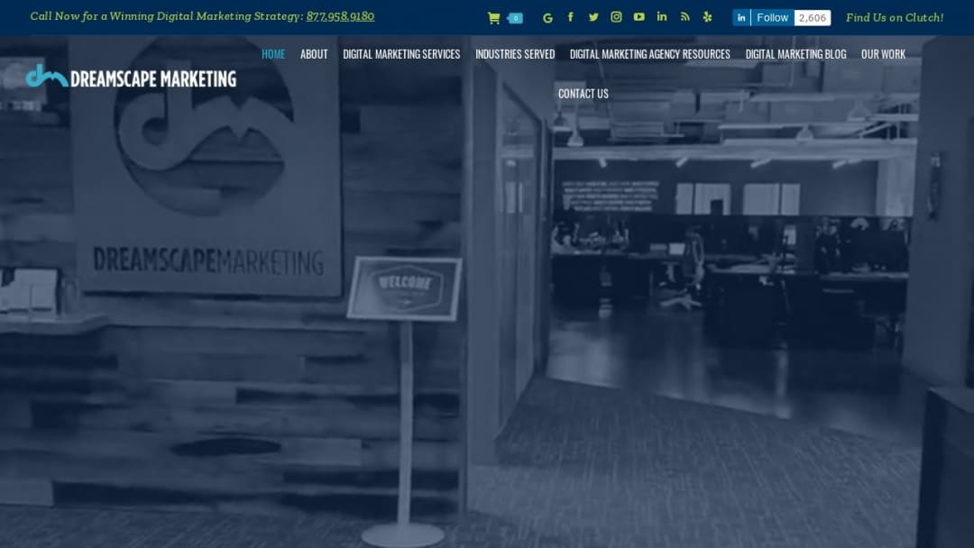Click the cart item count badge
Screen dimensions: 974x548
pos(514,17)
